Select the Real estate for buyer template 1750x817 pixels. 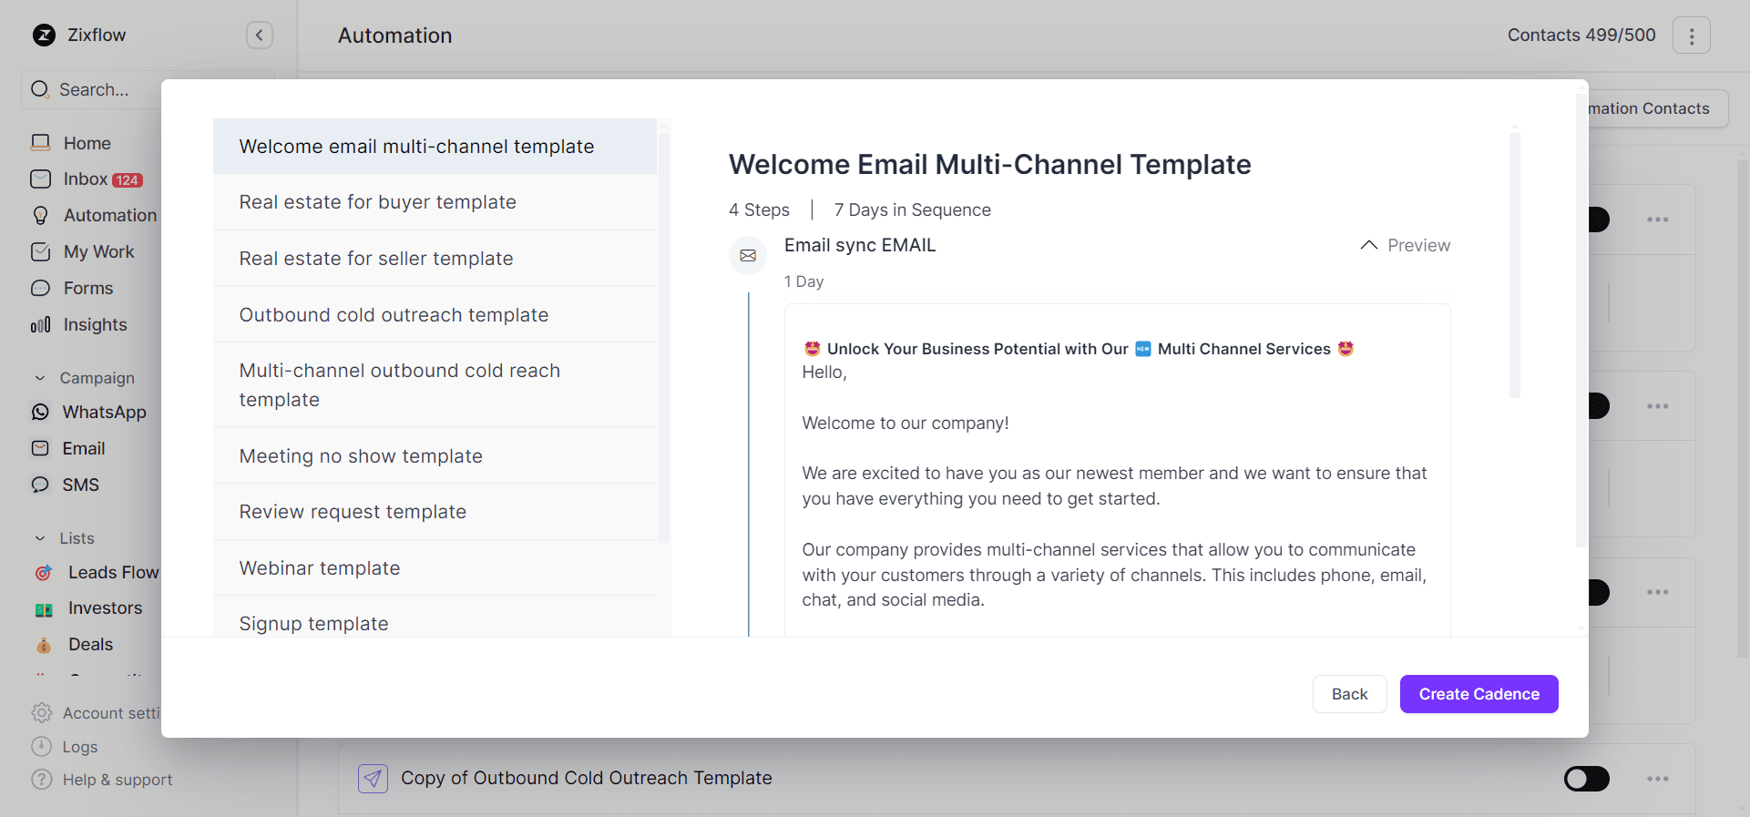[377, 202]
